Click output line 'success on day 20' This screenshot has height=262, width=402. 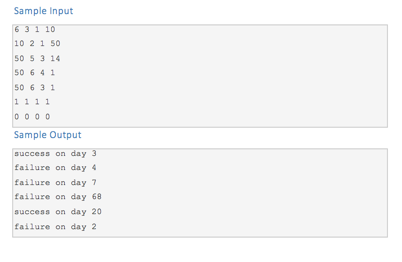click(x=58, y=212)
